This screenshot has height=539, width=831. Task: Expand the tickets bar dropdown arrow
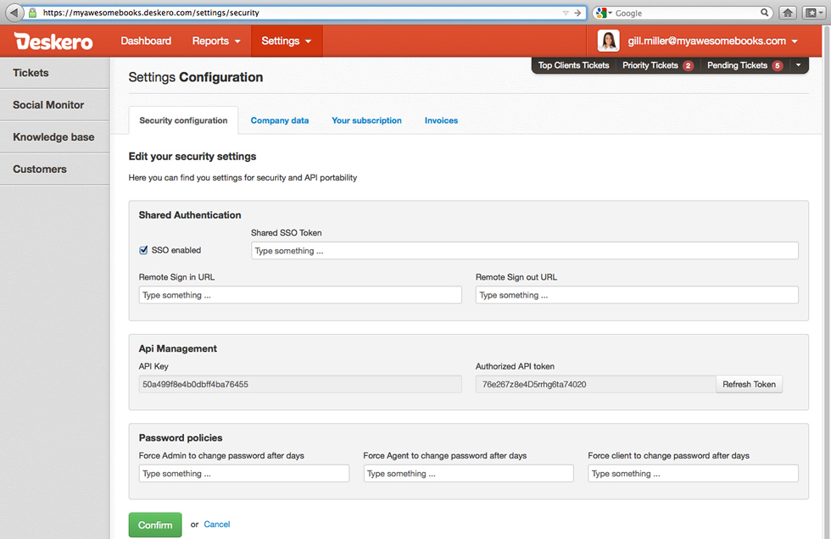(798, 65)
